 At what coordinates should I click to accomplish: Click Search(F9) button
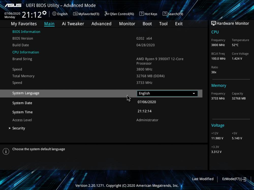coord(173,14)
